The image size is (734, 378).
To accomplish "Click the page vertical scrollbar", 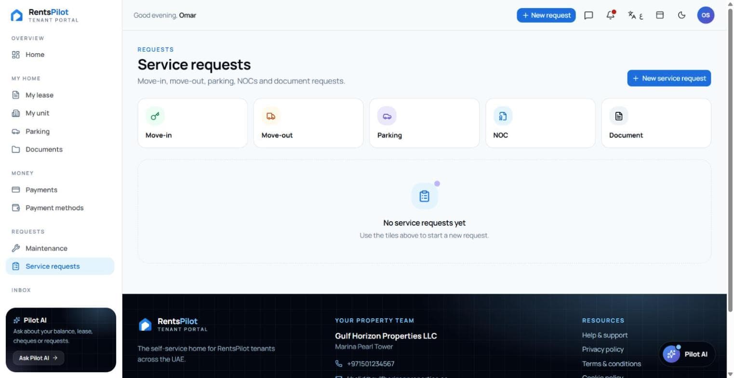I will coord(730,159).
